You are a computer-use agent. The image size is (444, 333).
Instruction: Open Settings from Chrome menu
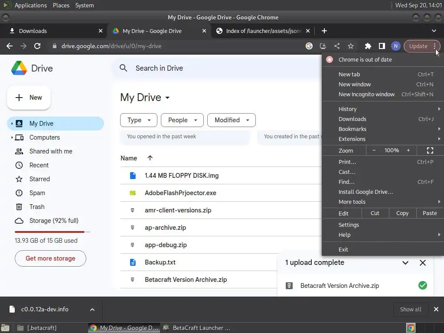pyautogui.click(x=383, y=225)
